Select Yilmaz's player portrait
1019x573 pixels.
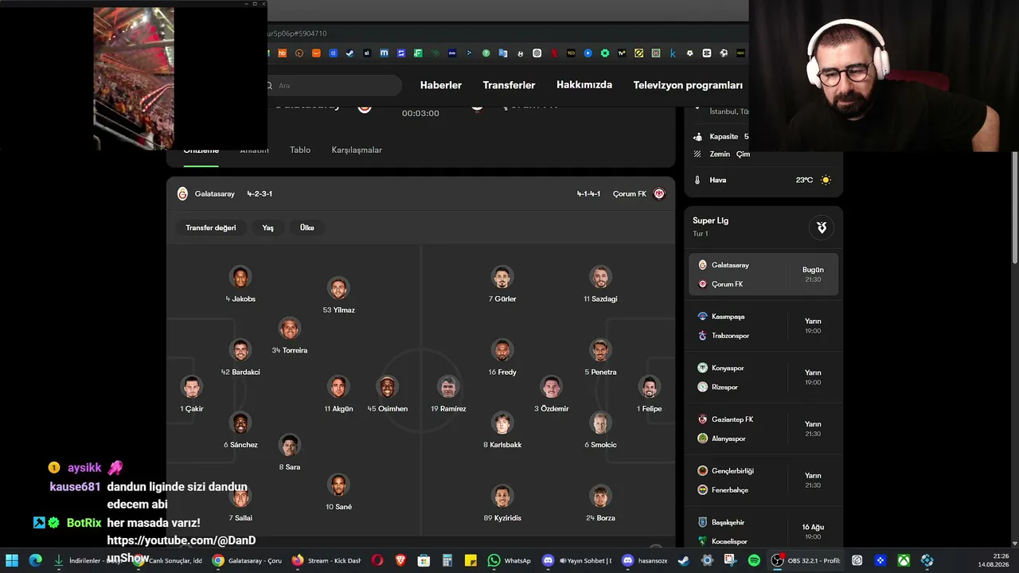pos(338,288)
